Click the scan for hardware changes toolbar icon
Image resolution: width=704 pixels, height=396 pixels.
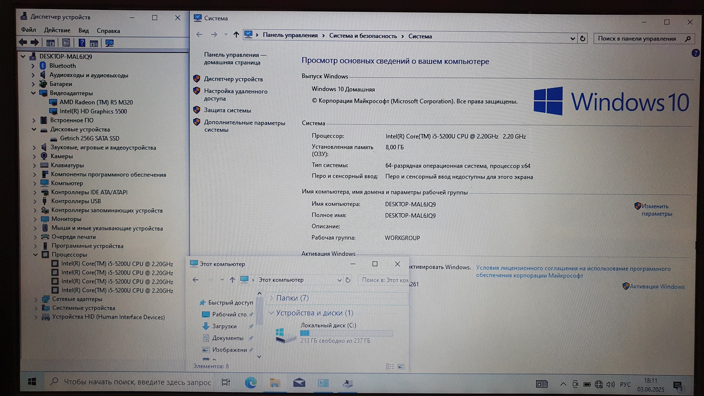(109, 43)
